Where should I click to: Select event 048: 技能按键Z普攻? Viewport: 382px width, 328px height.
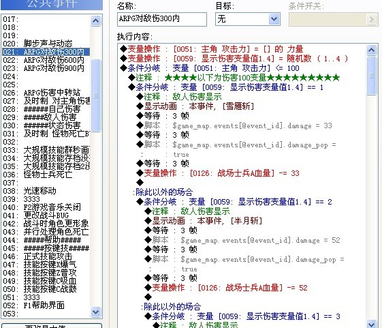coord(46,273)
